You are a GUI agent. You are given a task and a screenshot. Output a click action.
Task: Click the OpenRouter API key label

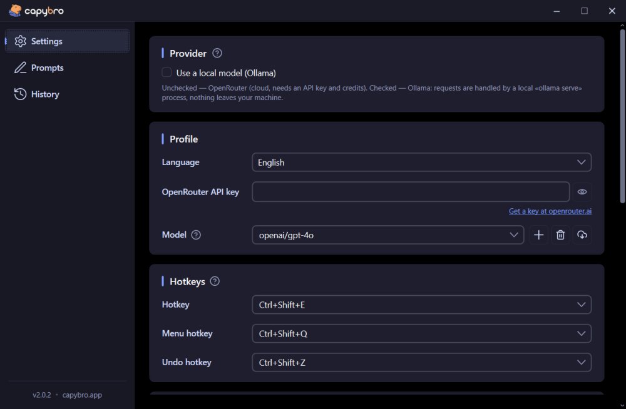coord(200,192)
